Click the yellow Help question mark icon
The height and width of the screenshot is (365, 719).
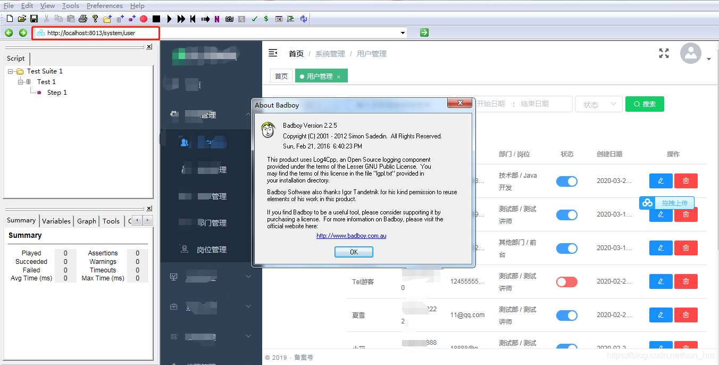pyautogui.click(x=95, y=19)
